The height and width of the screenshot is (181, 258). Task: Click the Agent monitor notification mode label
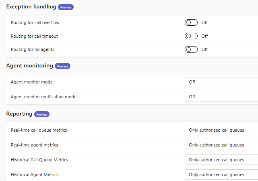(x=43, y=97)
